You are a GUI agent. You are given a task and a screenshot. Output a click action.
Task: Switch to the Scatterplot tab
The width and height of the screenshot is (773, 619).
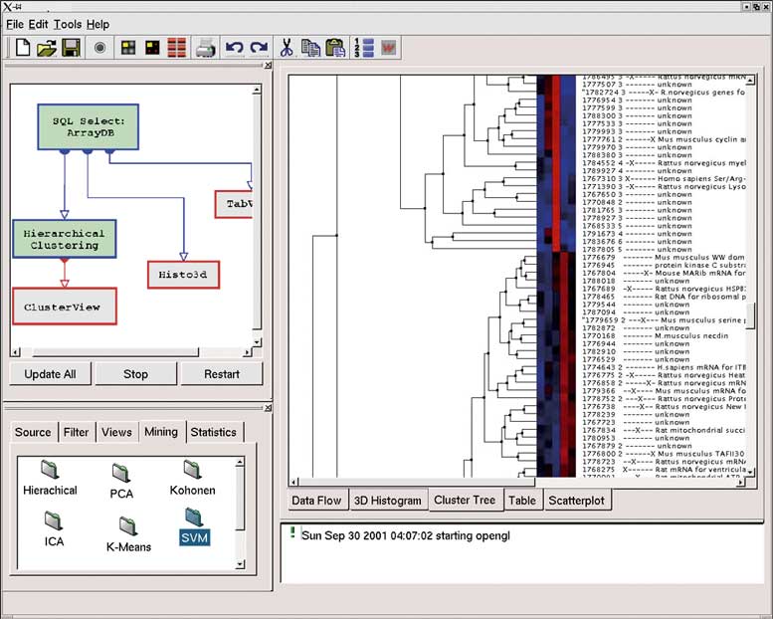click(x=577, y=501)
